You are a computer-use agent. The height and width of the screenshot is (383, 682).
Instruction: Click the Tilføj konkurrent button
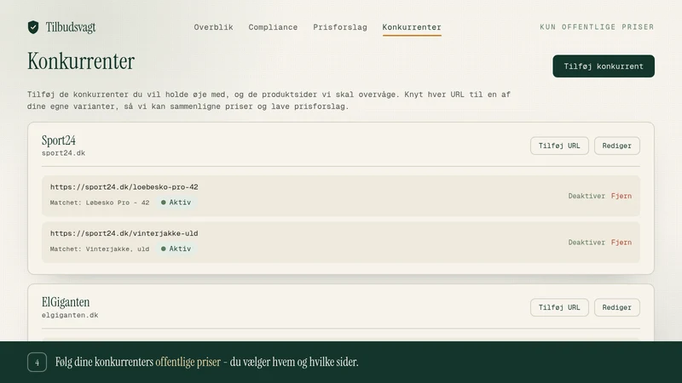click(x=604, y=66)
